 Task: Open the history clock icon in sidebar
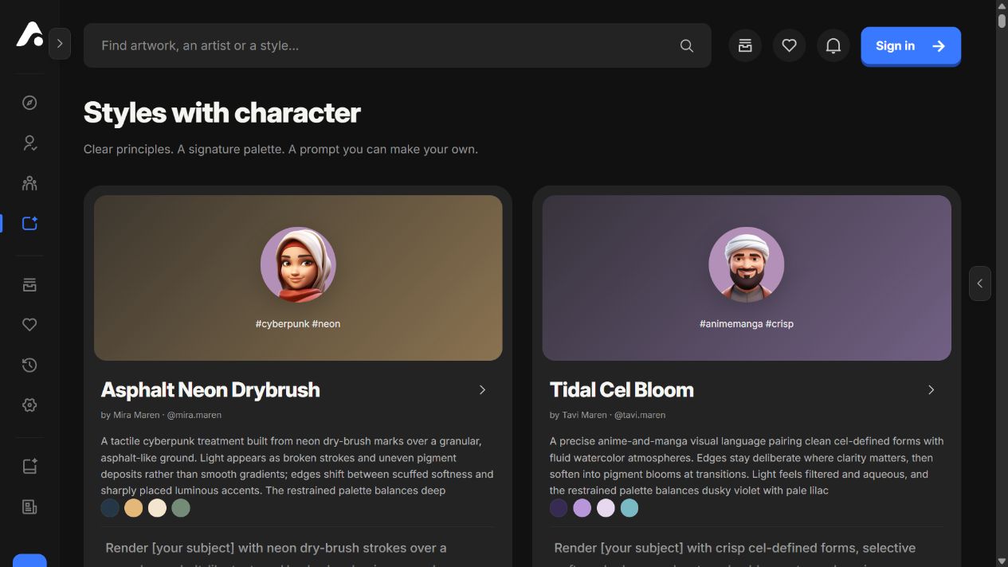coord(29,365)
